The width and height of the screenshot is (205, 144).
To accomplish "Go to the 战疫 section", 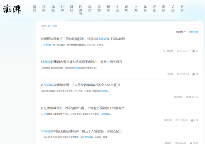I will pyautogui.click(x=53, y=9).
